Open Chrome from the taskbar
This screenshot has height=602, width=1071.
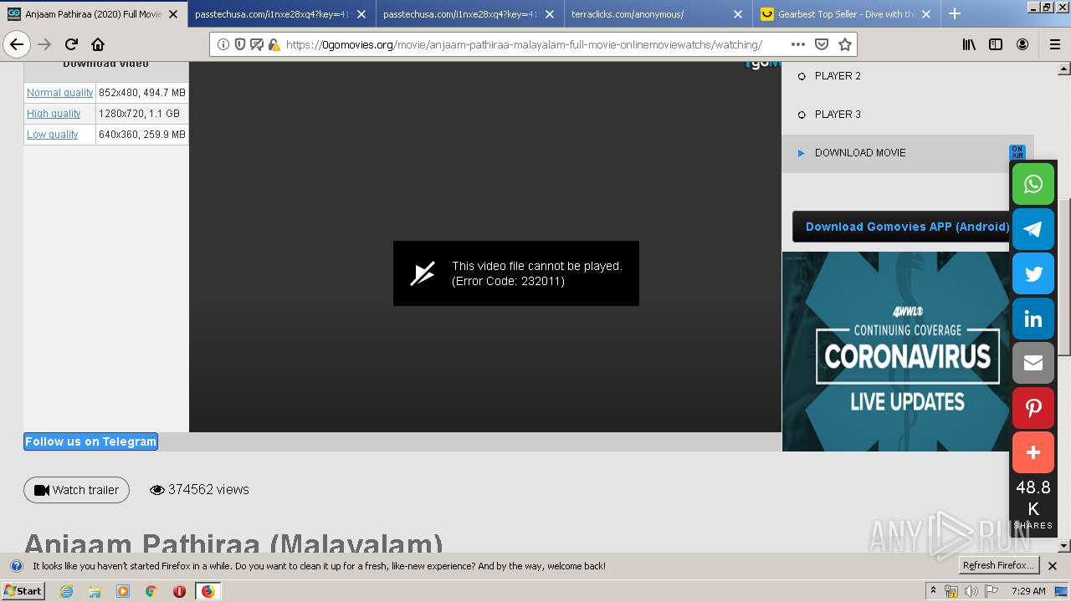point(151,591)
